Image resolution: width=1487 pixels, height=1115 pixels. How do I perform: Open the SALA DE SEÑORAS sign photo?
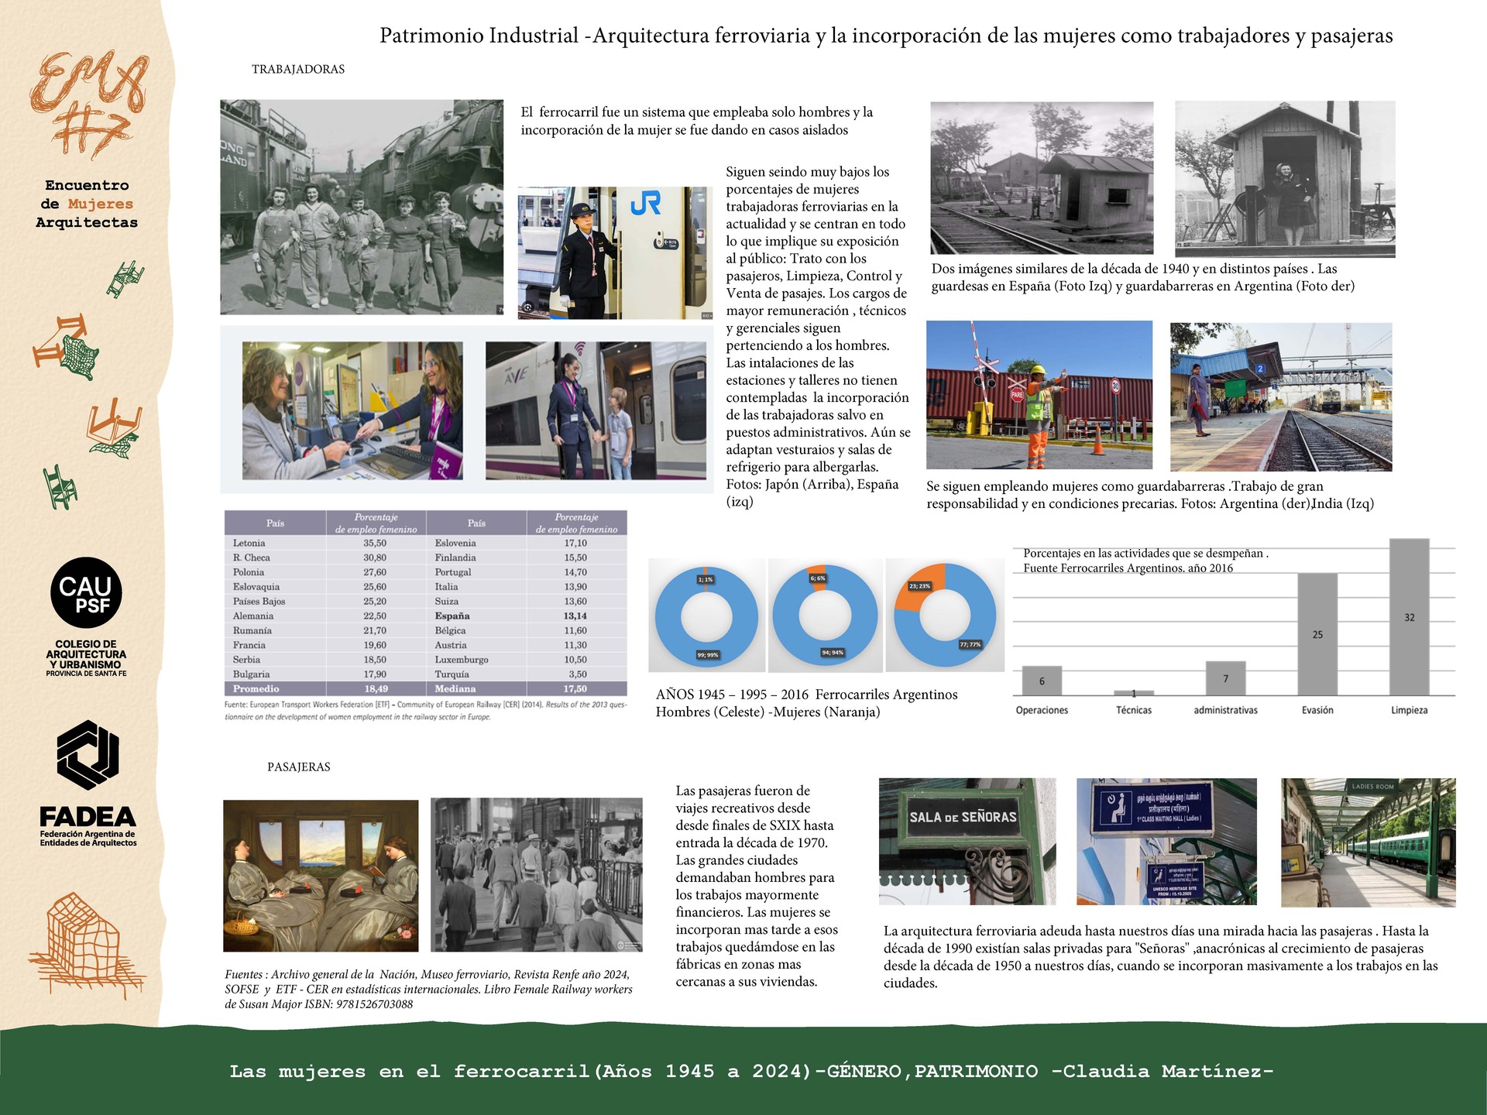coord(967,842)
